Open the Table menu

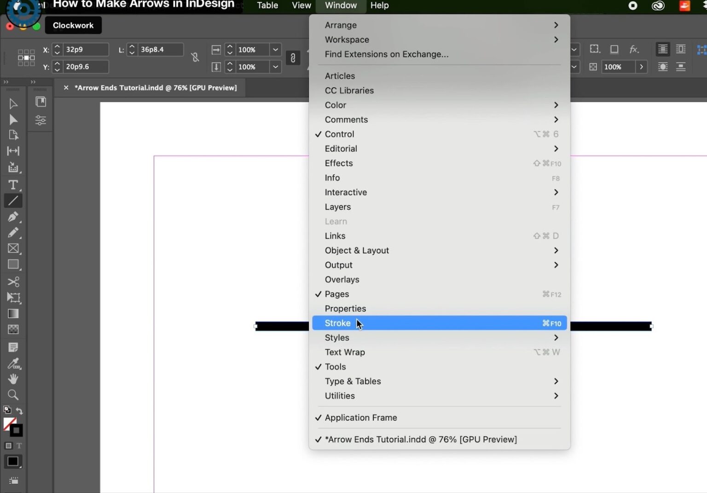(267, 6)
